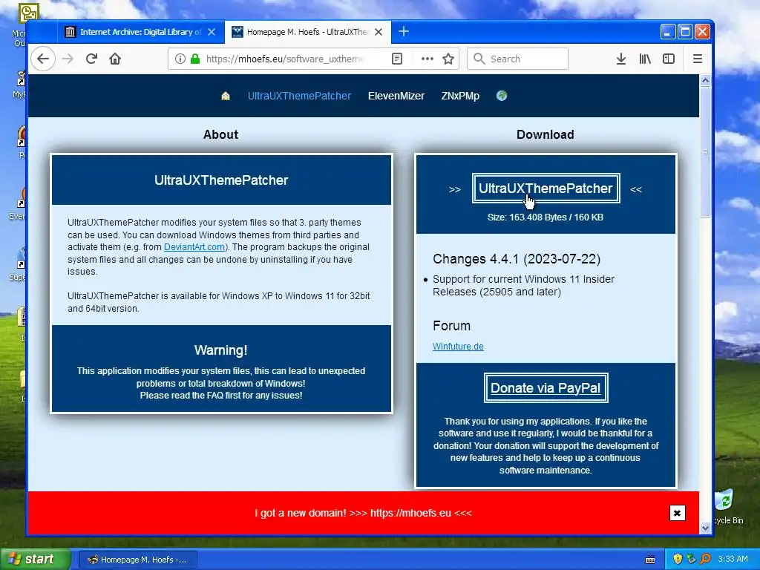760x570 pixels.
Task: Click the Donate via PayPal button
Action: pos(546,387)
